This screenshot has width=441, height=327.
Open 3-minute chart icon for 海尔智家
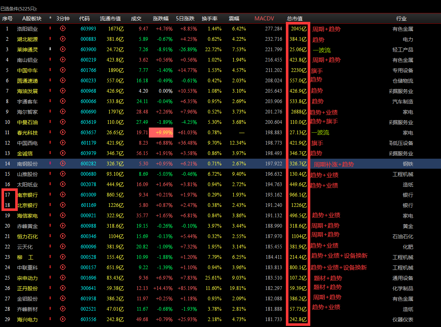(x=63, y=112)
